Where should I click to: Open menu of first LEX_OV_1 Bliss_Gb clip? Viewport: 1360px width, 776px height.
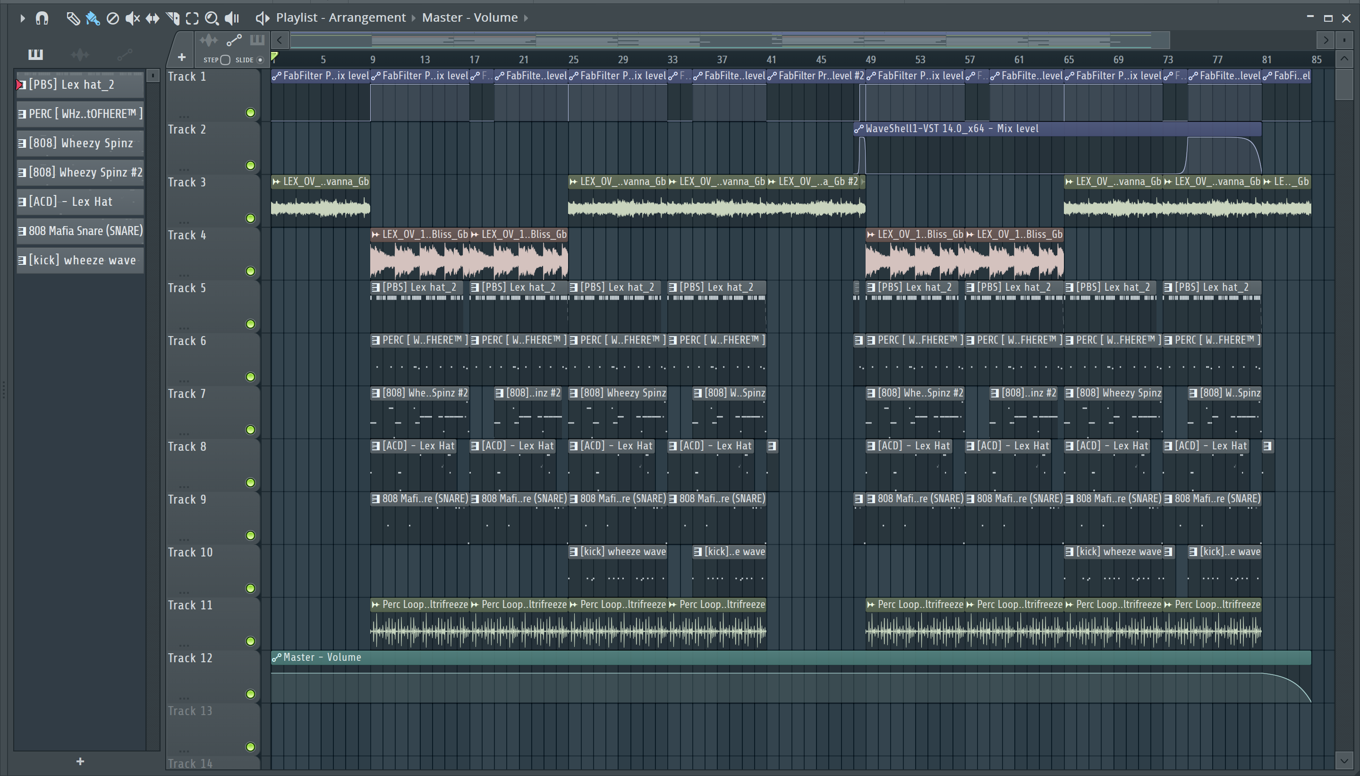375,235
